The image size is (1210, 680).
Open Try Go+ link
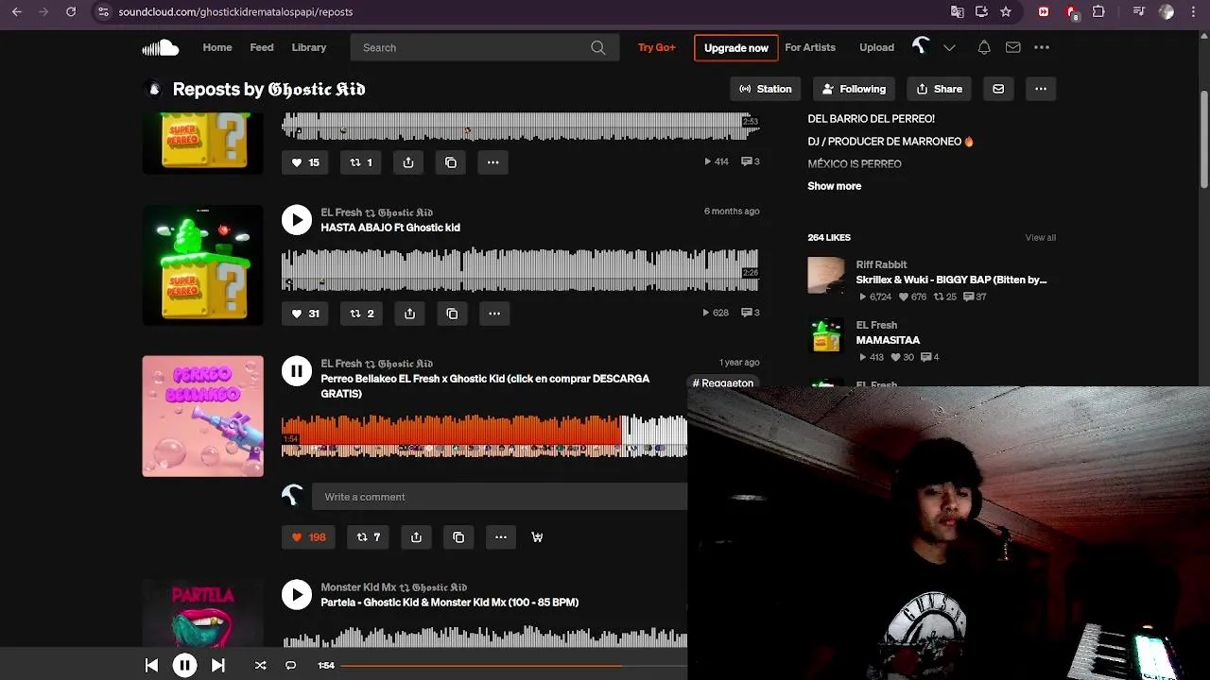pos(657,47)
